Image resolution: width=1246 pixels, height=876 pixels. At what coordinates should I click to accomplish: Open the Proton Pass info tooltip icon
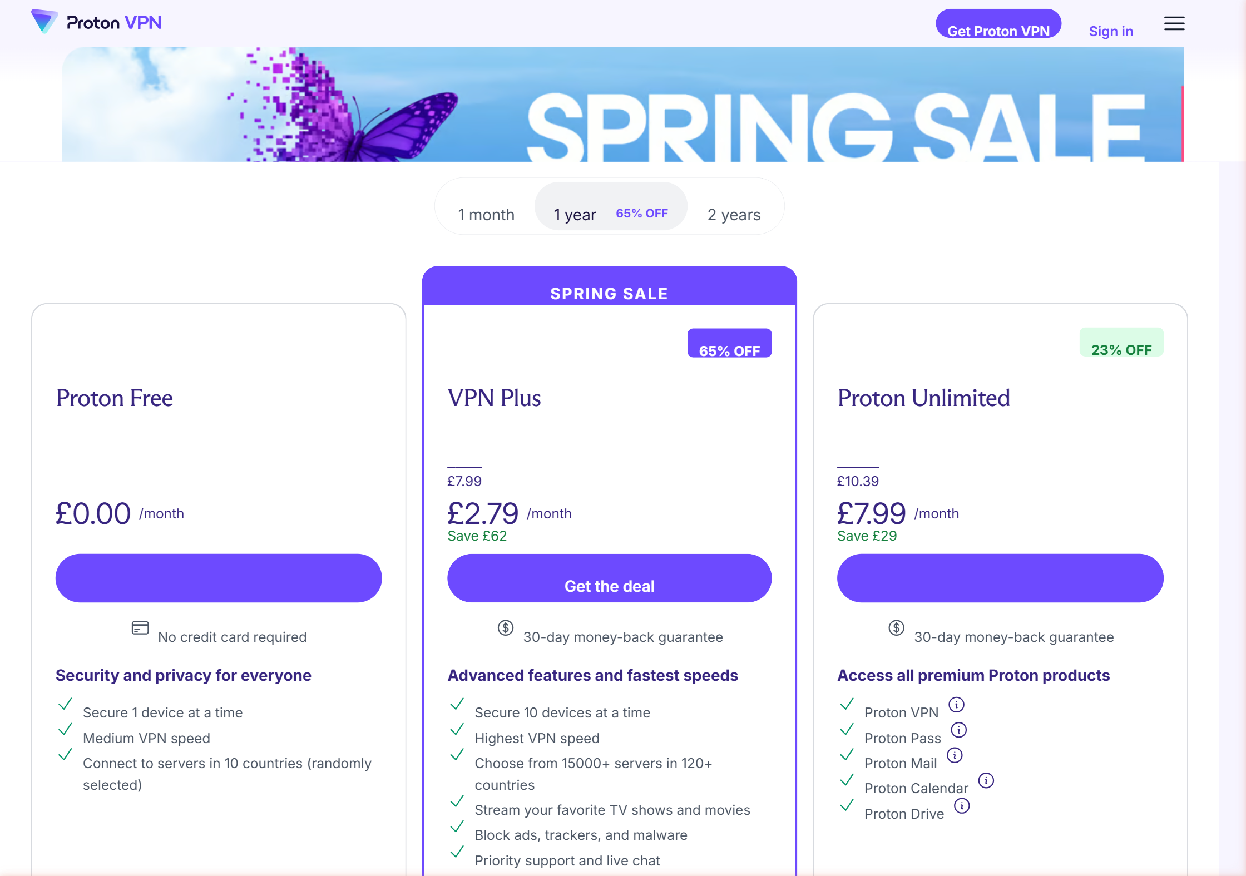point(959,730)
